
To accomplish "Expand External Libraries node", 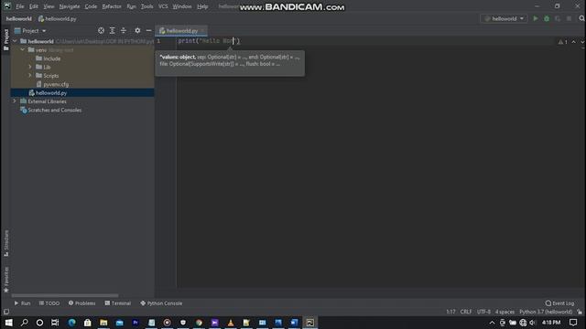I will pos(15,101).
